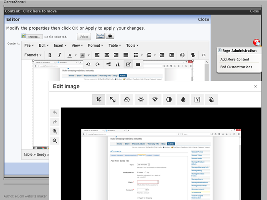Toggle italic formatting
The height and width of the screenshot is (200, 267).
click(59, 55)
